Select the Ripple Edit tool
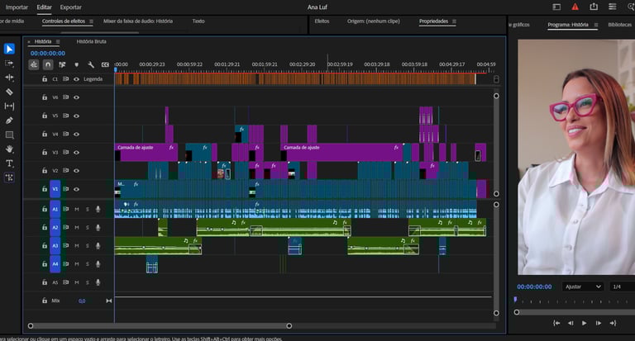The image size is (635, 341). point(10,77)
